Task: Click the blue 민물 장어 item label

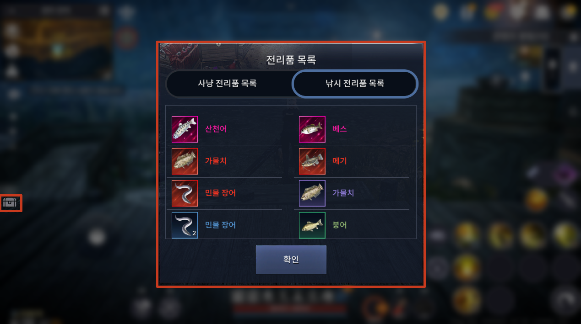Action: pyautogui.click(x=221, y=225)
